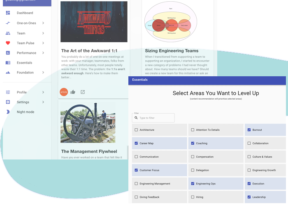Click the orange article badge
This screenshot has height=205, width=288.
point(64,92)
